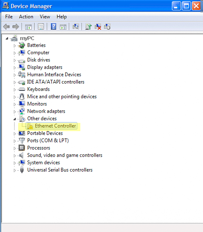
Task: Select the System devices label
Action: [x=44, y=163]
